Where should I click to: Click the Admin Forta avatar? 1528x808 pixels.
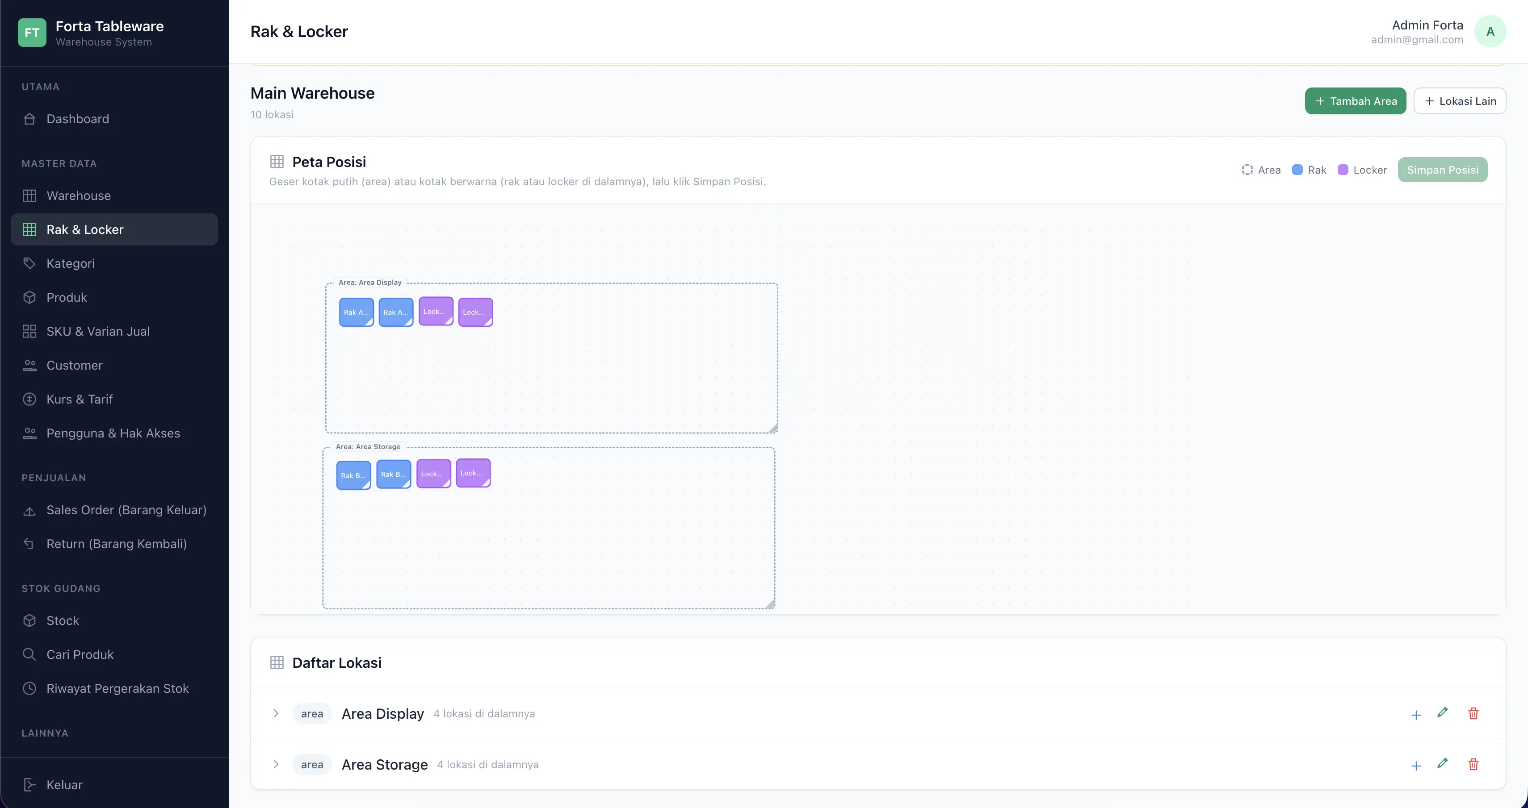(x=1490, y=31)
